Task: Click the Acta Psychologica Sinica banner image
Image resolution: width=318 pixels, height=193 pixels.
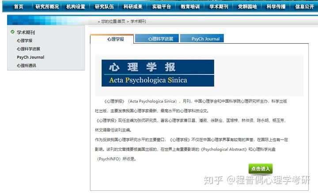Action: point(158,73)
